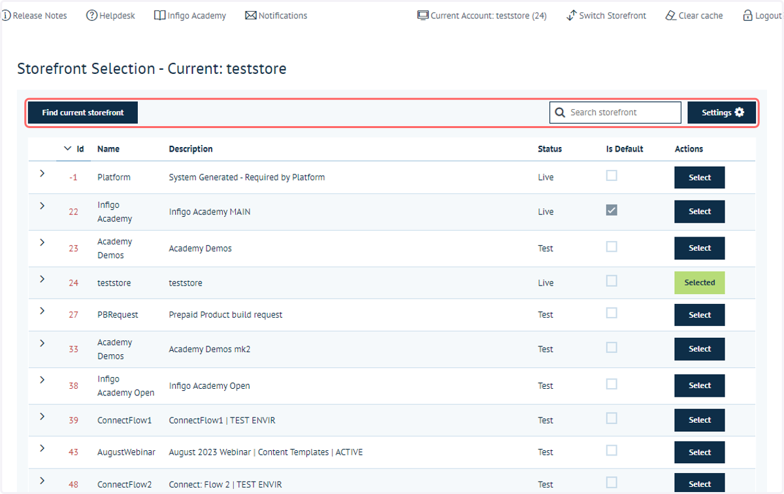Viewport: 784px width, 494px height.
Task: Click 'Connect: Flow 2 | TEST ENVIR' description
Action: click(x=225, y=485)
